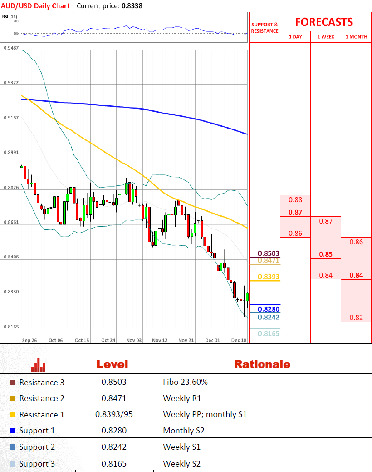Click the Dec 10 date axis label
The height and width of the screenshot is (472, 372).
[x=239, y=340]
